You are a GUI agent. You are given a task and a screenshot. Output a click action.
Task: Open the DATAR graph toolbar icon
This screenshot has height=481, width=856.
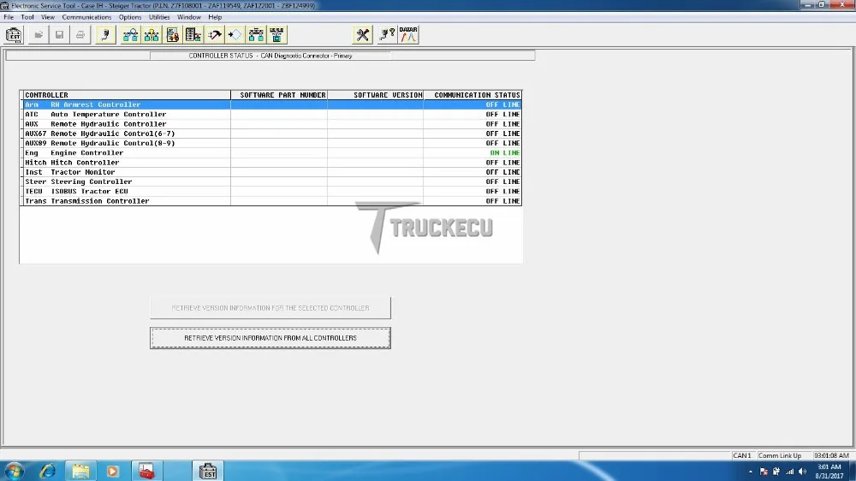[x=408, y=35]
